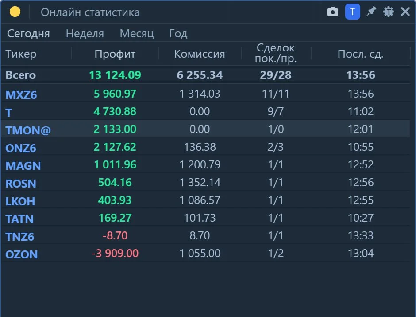
Task: Pin the window with the pushpin icon
Action: point(371,12)
